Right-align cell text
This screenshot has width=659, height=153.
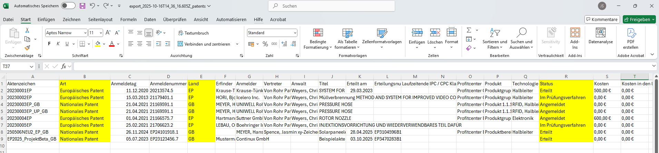149,44
